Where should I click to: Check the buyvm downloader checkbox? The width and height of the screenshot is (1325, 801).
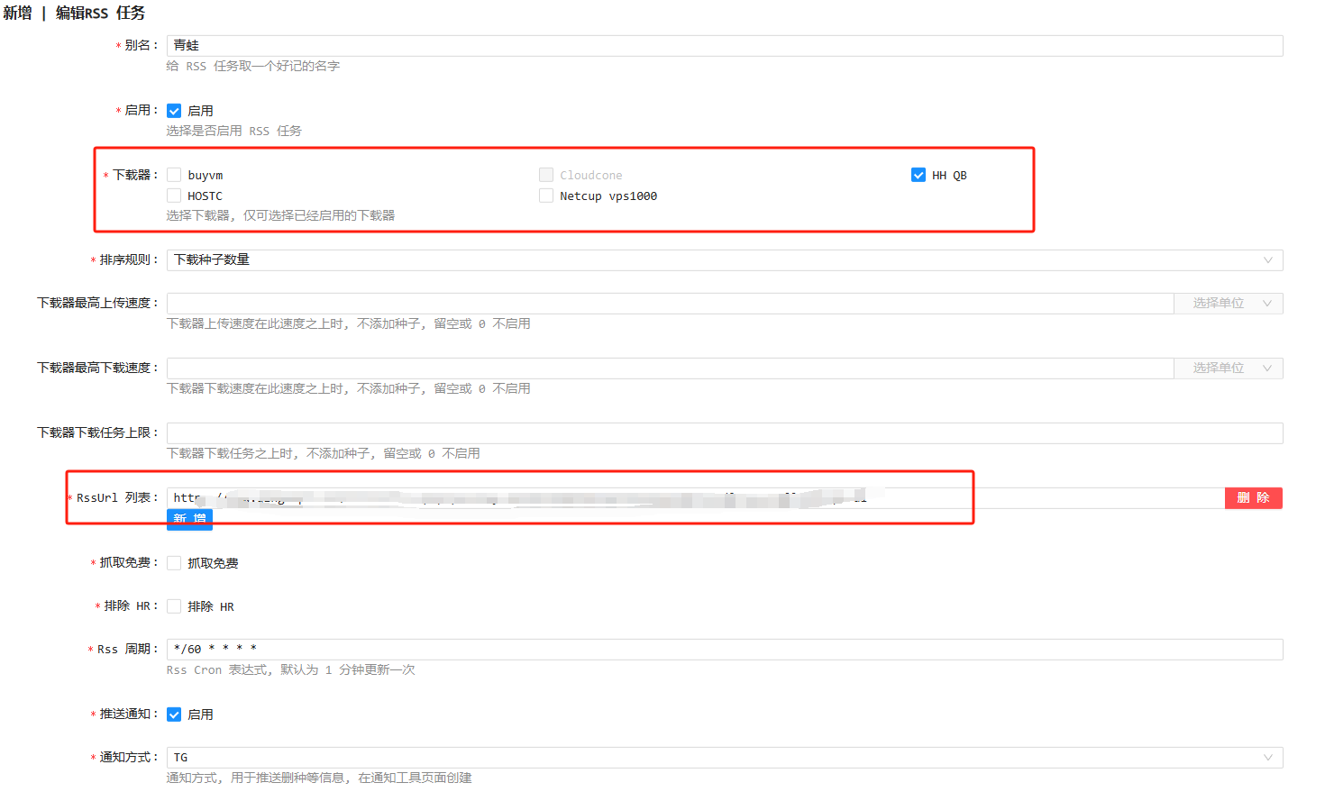[x=174, y=175]
